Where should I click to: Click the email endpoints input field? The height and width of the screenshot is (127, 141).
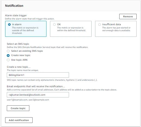coord(38,95)
